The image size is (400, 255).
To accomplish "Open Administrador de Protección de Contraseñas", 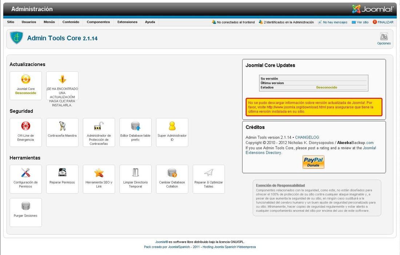I will (x=99, y=132).
